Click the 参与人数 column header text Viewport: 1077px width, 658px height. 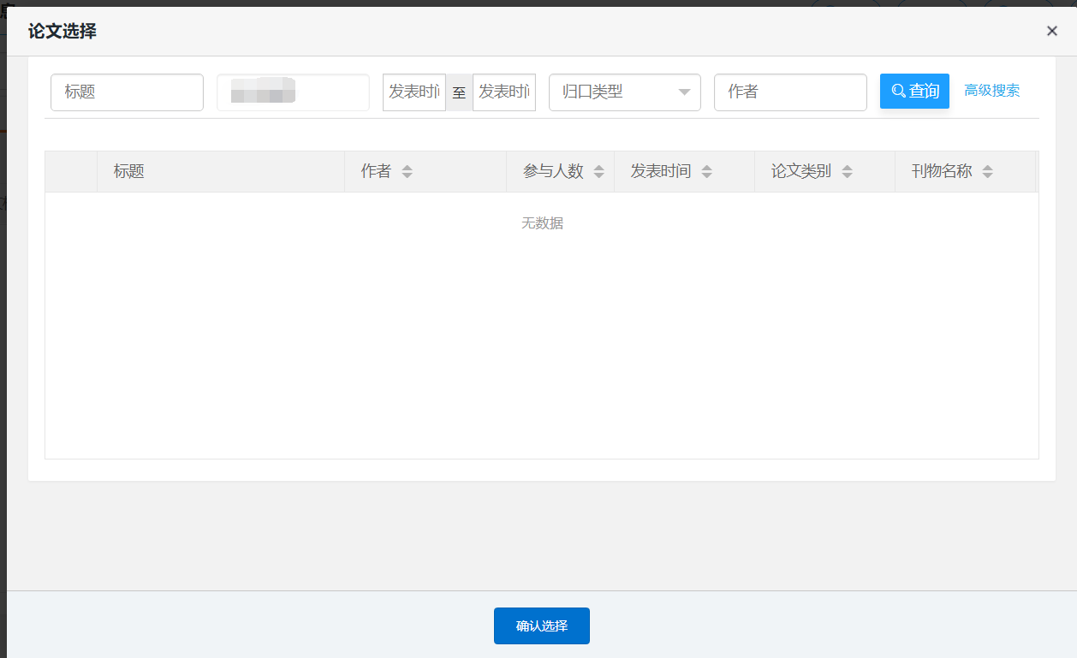(553, 171)
